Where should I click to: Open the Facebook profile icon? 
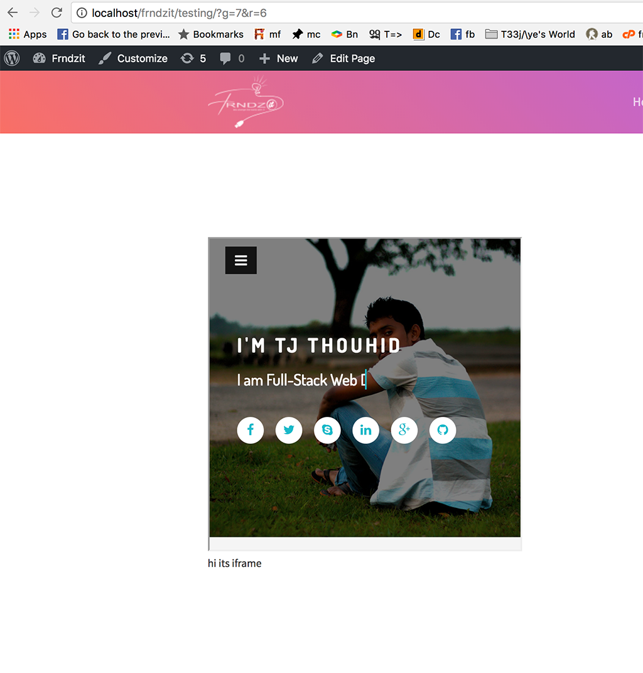click(x=250, y=430)
